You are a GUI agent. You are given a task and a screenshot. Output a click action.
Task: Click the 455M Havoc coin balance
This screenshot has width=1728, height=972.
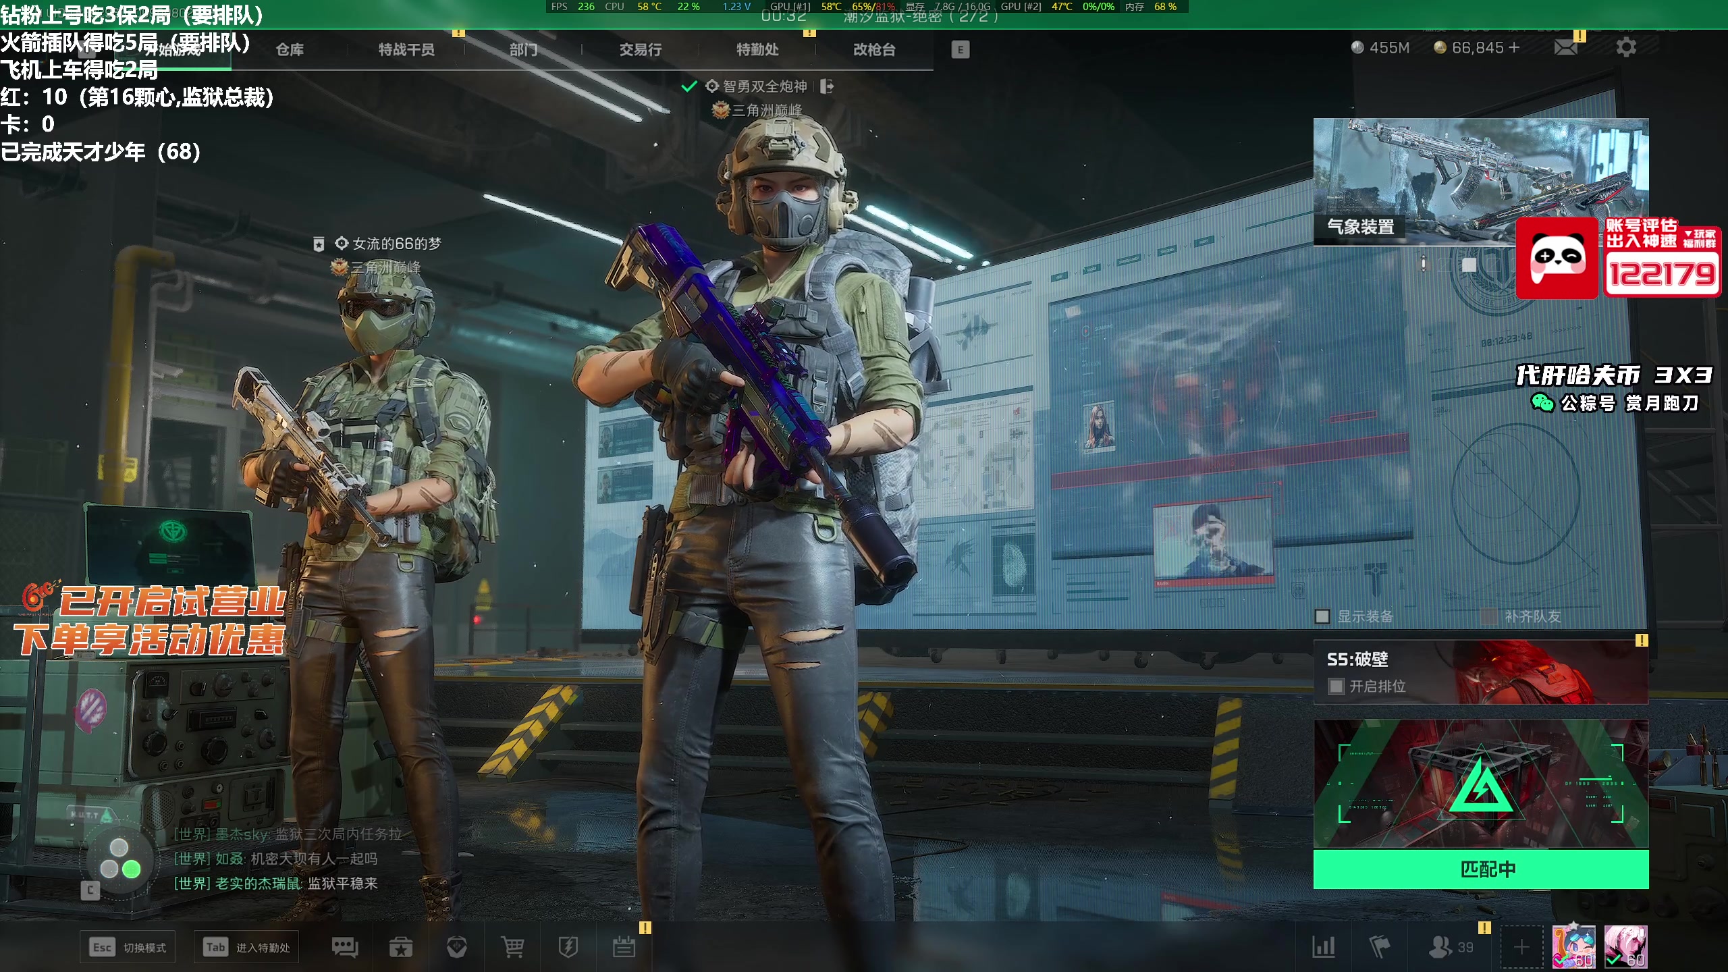1380,47
